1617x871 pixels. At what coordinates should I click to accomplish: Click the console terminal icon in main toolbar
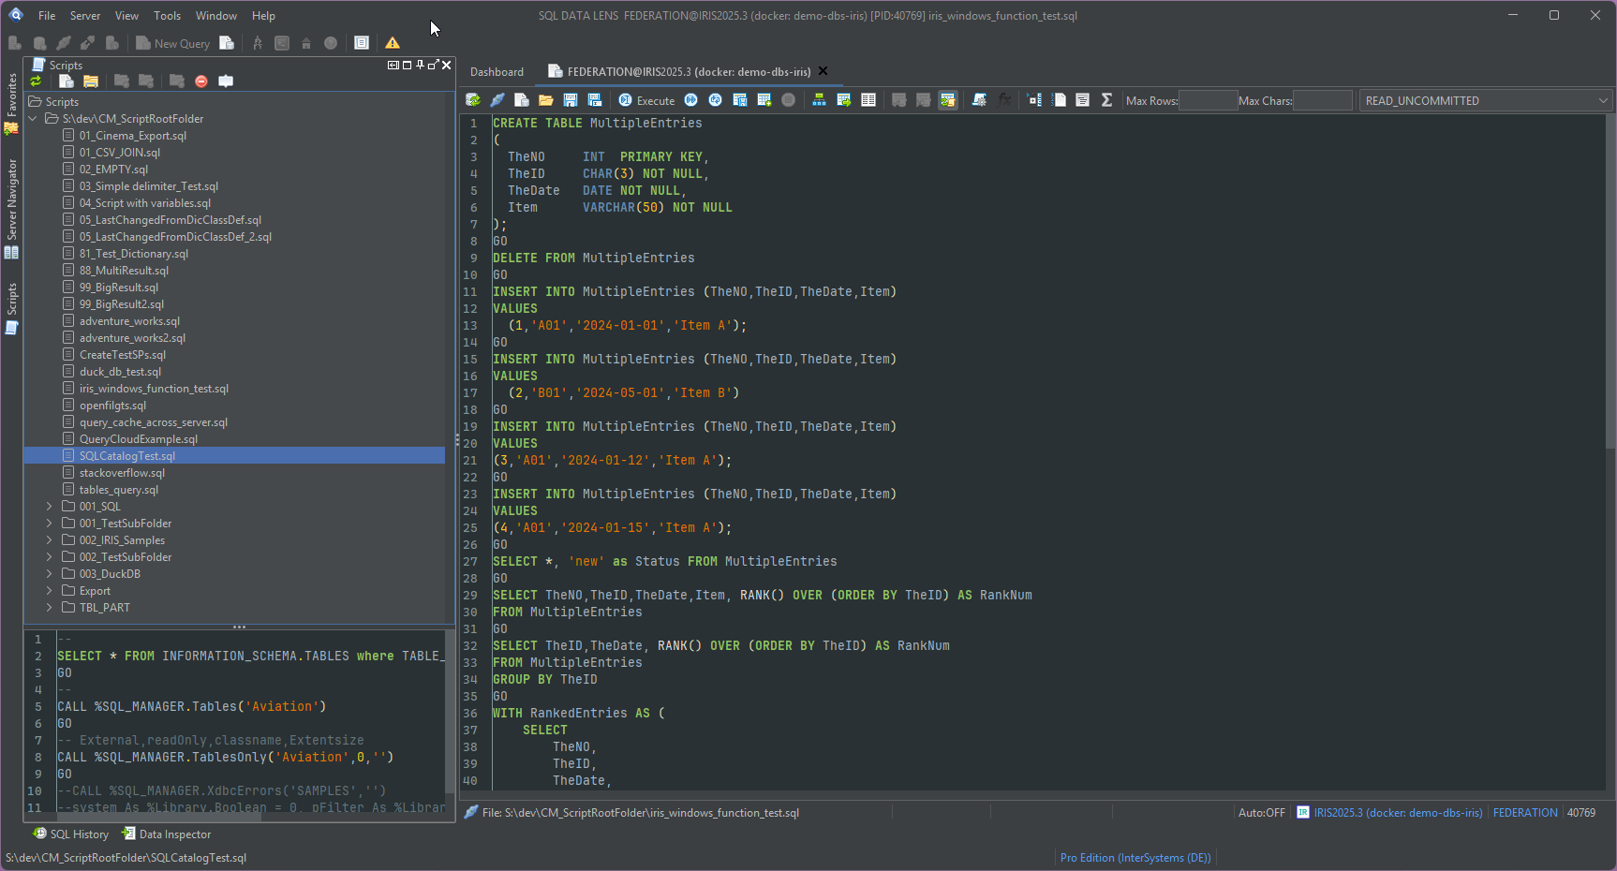[x=282, y=43]
